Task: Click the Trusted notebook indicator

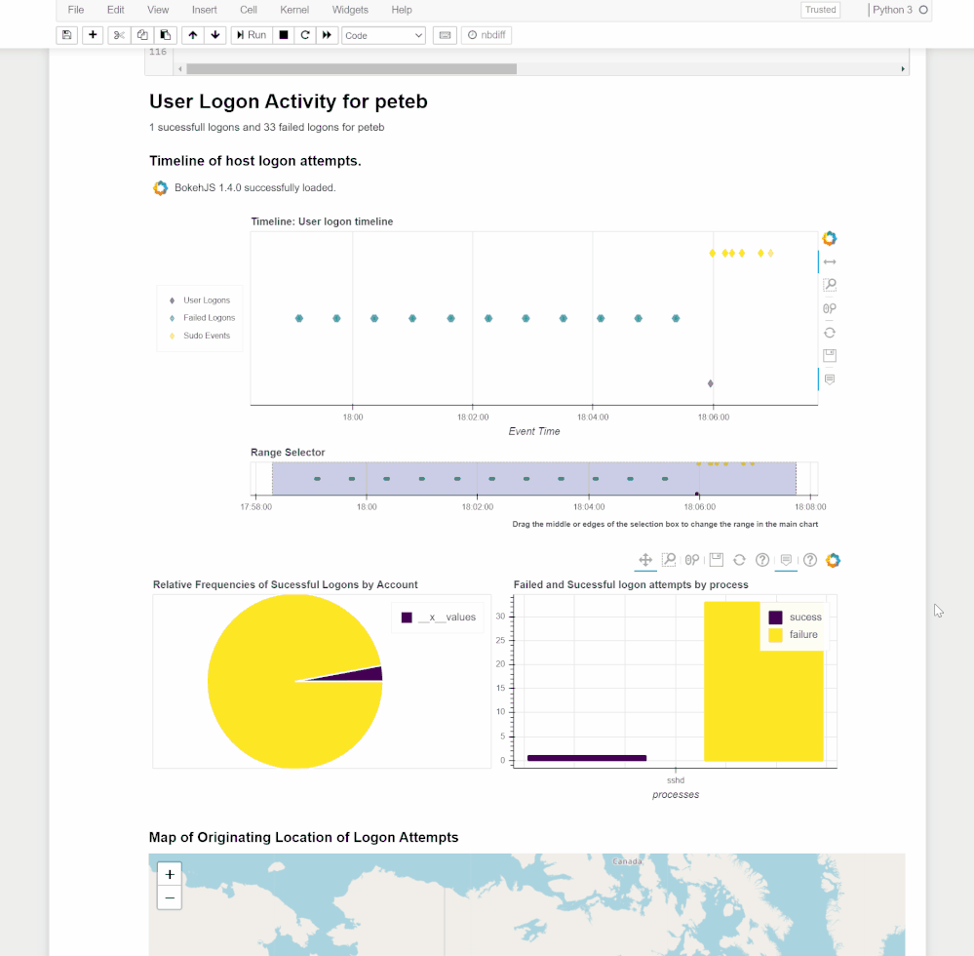Action: (x=821, y=10)
